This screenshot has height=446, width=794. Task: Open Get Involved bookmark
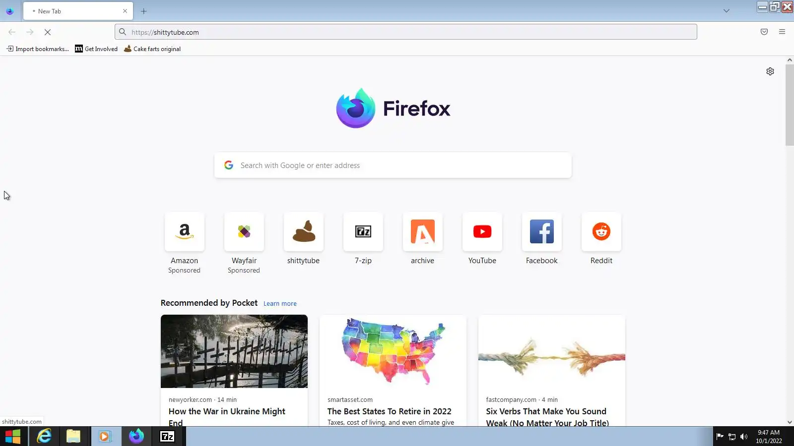[96, 49]
